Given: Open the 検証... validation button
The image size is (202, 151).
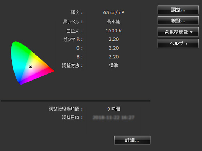Looking at the screenshot, I should point(178,20).
